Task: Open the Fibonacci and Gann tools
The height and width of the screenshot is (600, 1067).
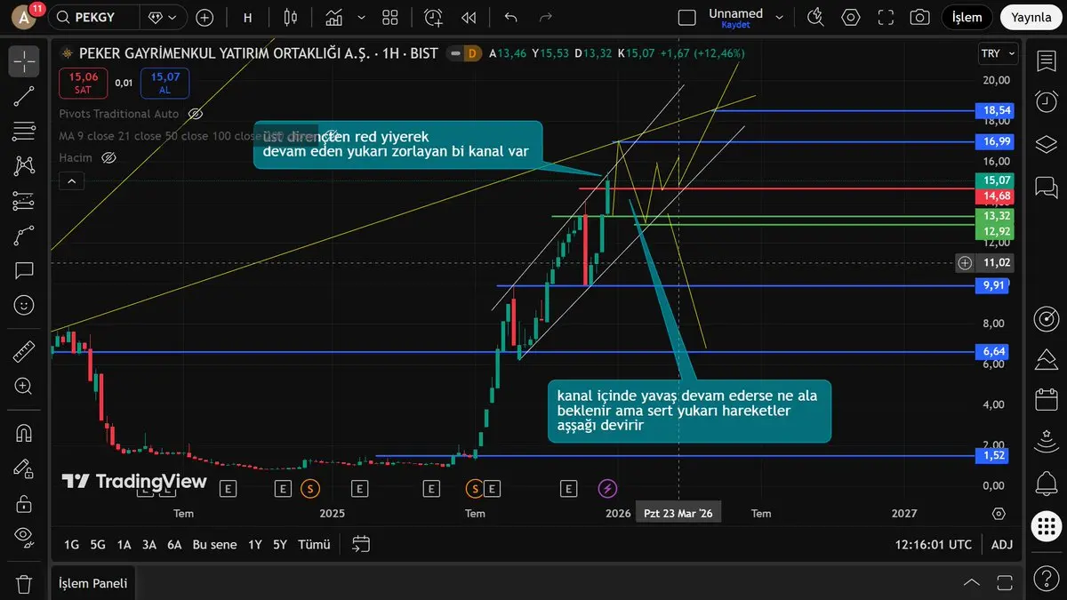Action: click(24, 131)
